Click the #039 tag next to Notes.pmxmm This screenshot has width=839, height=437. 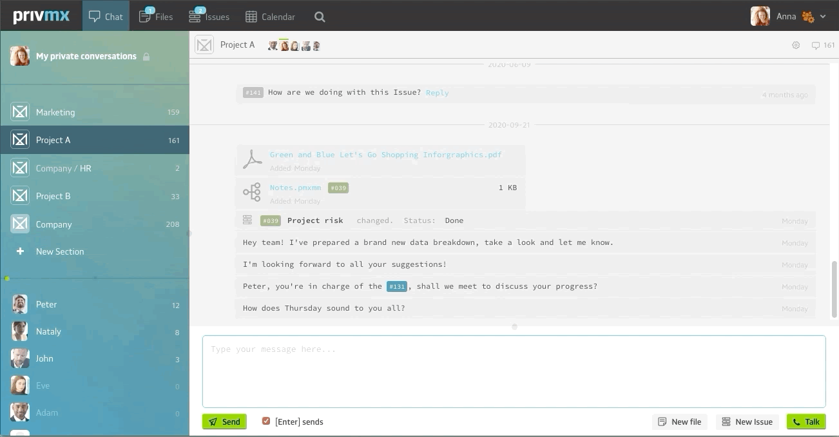(338, 188)
